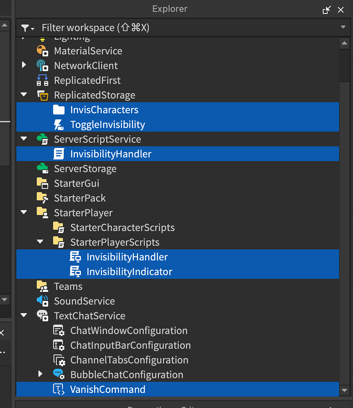Click the InvisibilityHandler script icon under ServerScriptService

coord(58,154)
